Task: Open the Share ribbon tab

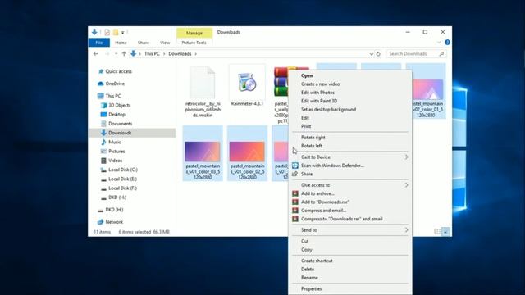Action: [144, 43]
